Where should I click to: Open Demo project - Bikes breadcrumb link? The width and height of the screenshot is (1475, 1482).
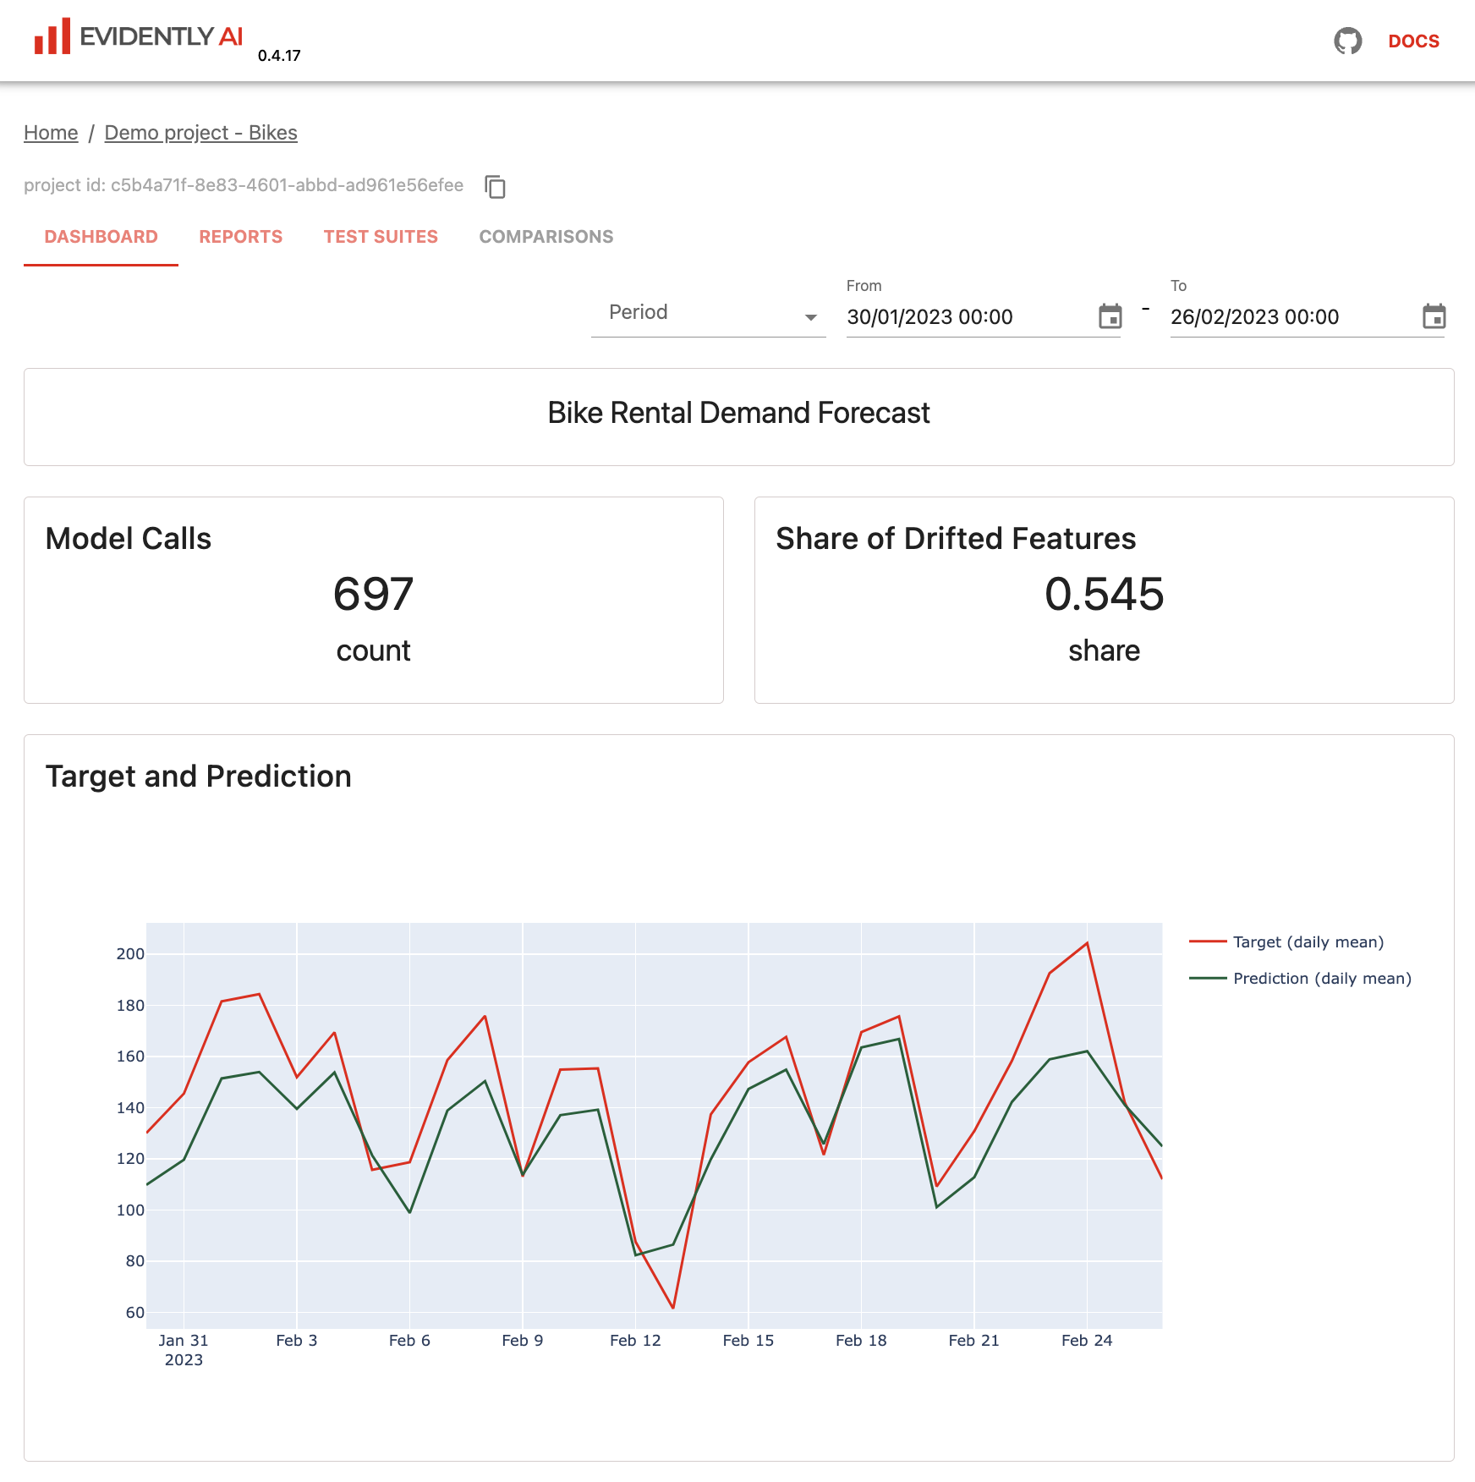click(200, 133)
